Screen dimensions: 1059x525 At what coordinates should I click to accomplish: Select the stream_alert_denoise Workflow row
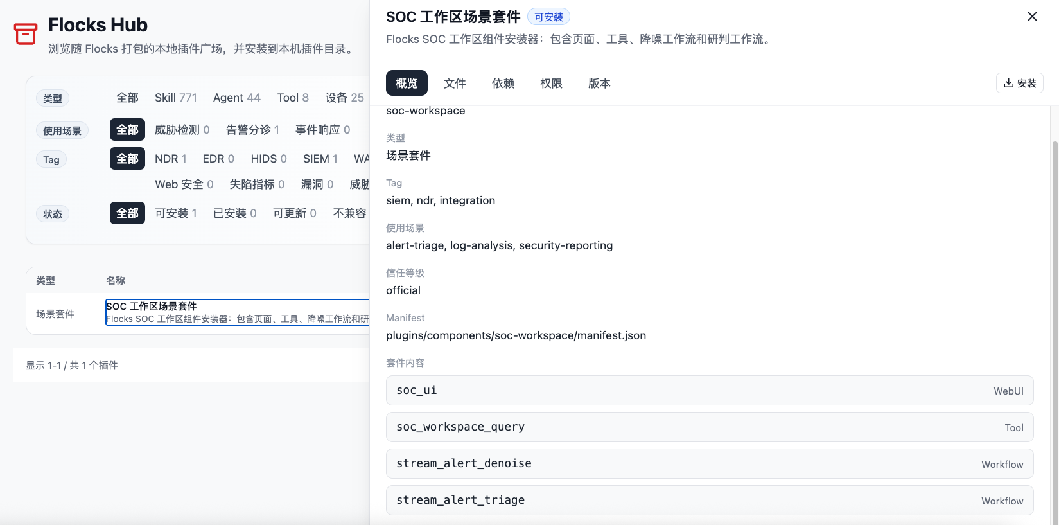[x=710, y=463]
